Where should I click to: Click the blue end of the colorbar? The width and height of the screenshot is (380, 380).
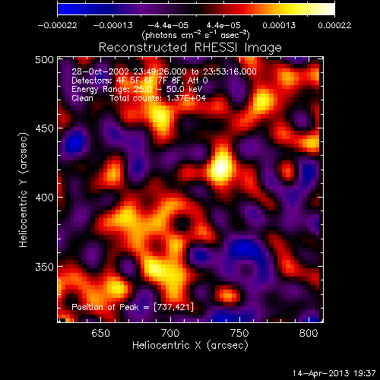click(x=63, y=9)
